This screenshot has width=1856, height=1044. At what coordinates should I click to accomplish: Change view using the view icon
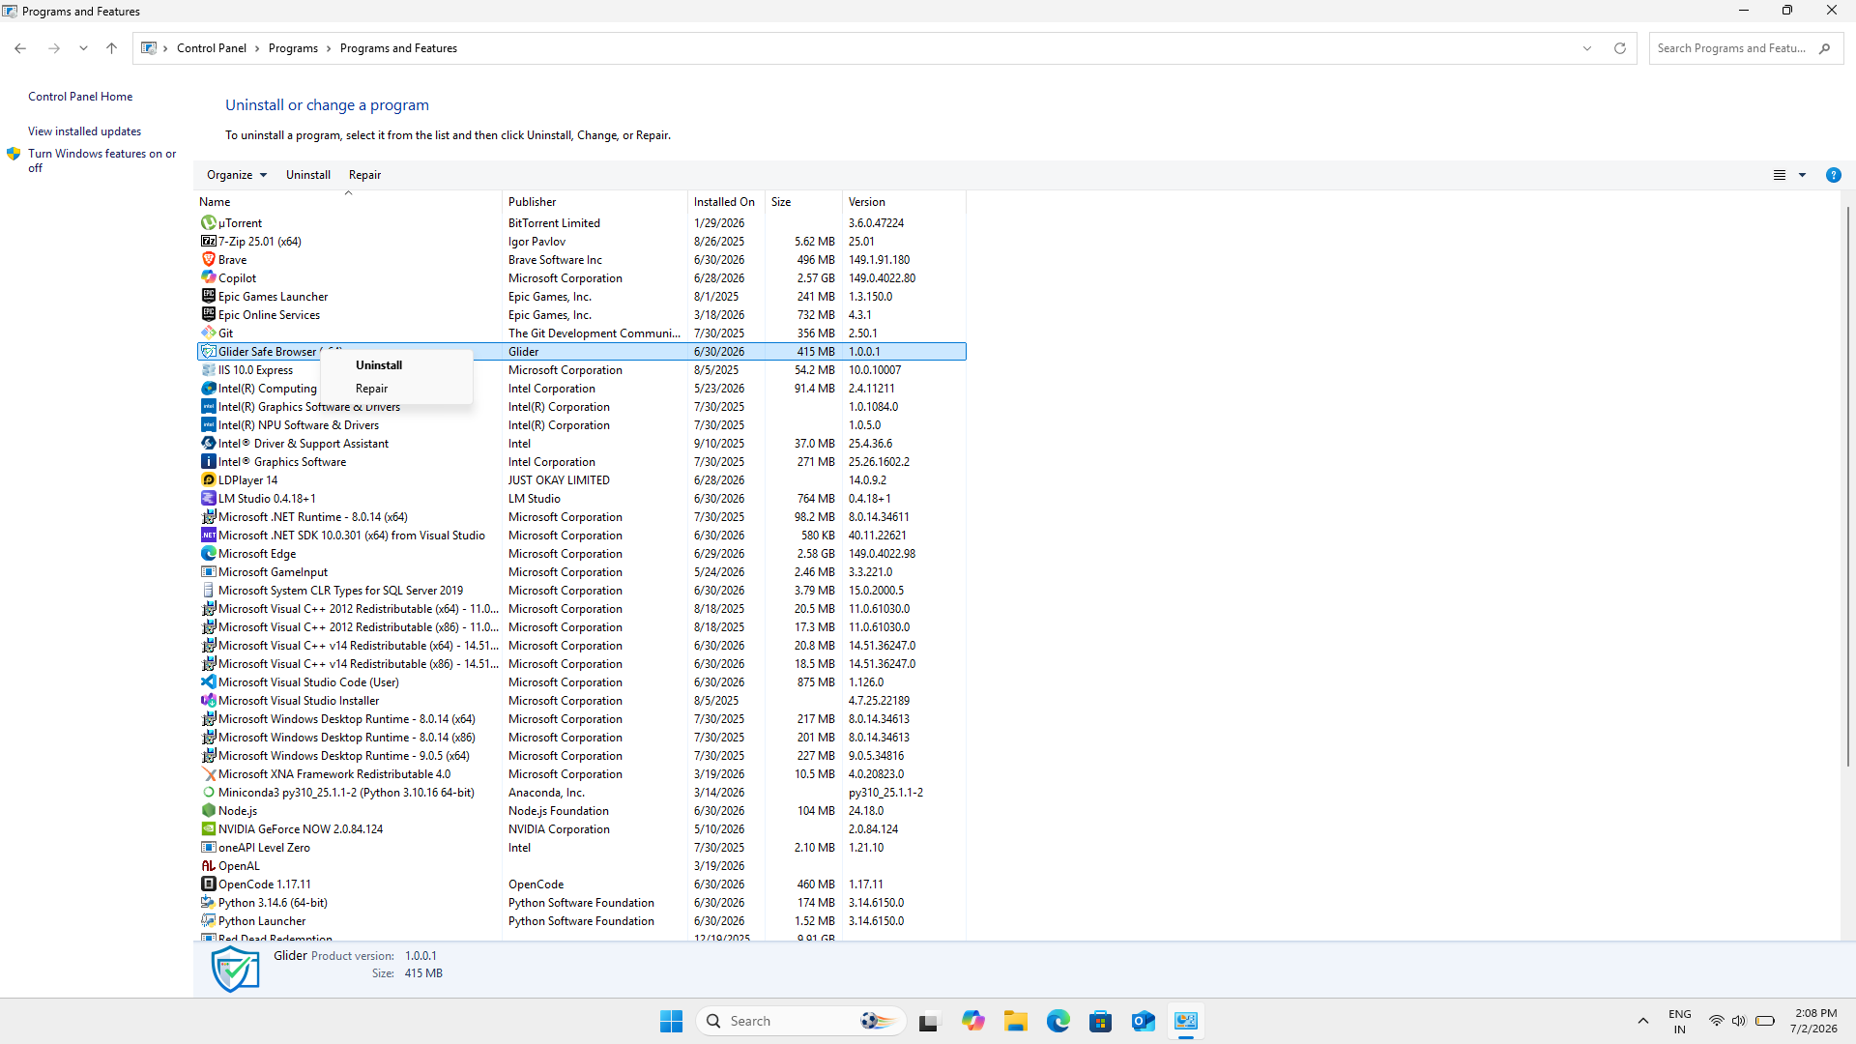point(1780,175)
